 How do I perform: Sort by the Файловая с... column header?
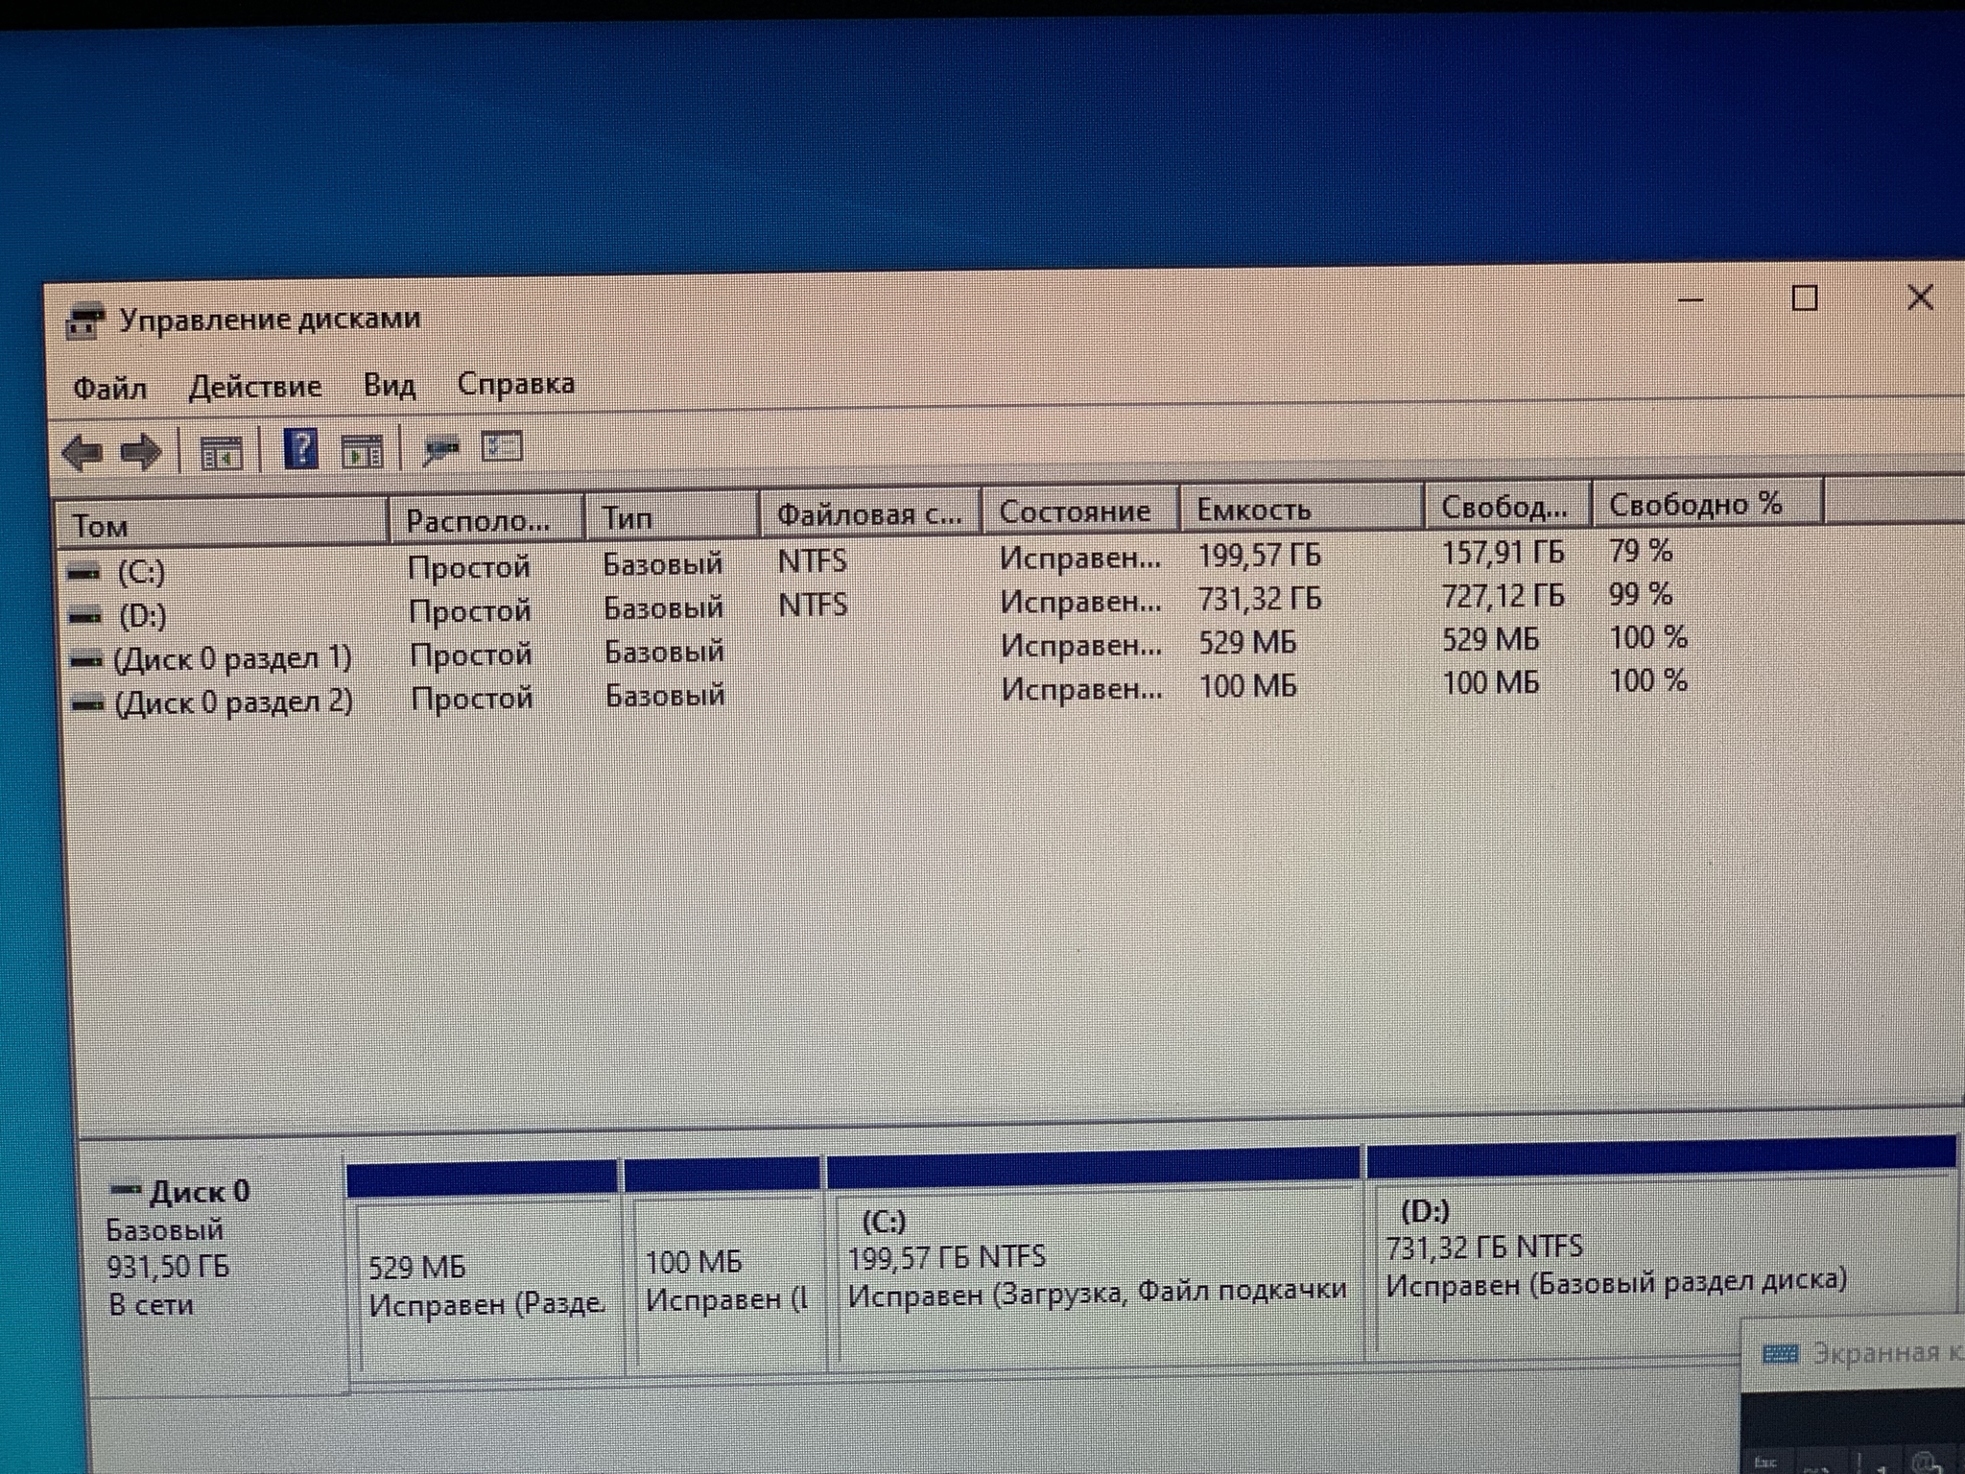click(869, 512)
